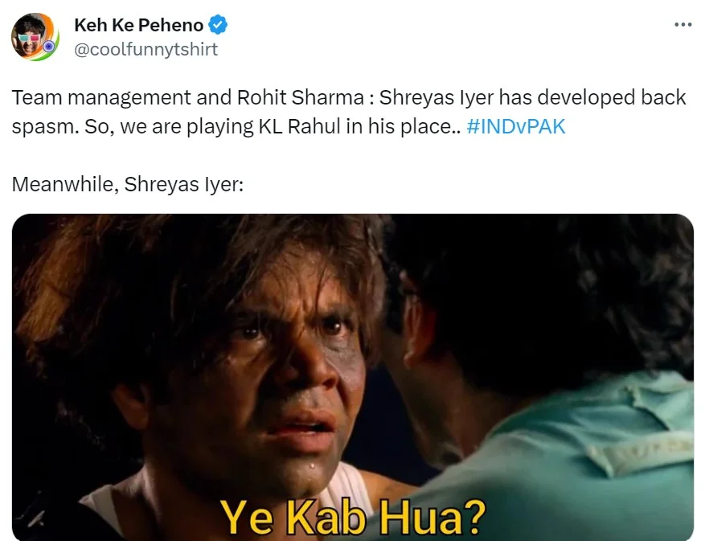
Task: Click the blue verified checkmark badge
Action: tap(218, 25)
